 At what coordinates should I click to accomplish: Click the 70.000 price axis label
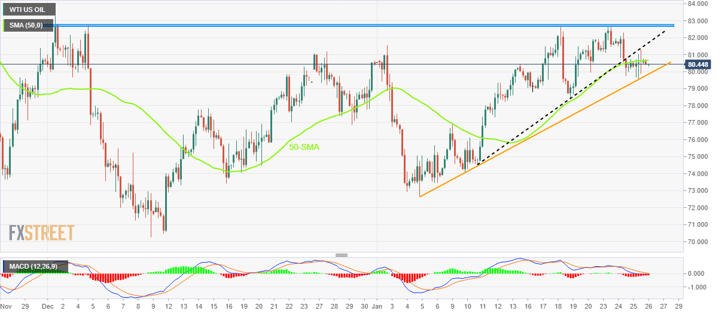(x=698, y=242)
